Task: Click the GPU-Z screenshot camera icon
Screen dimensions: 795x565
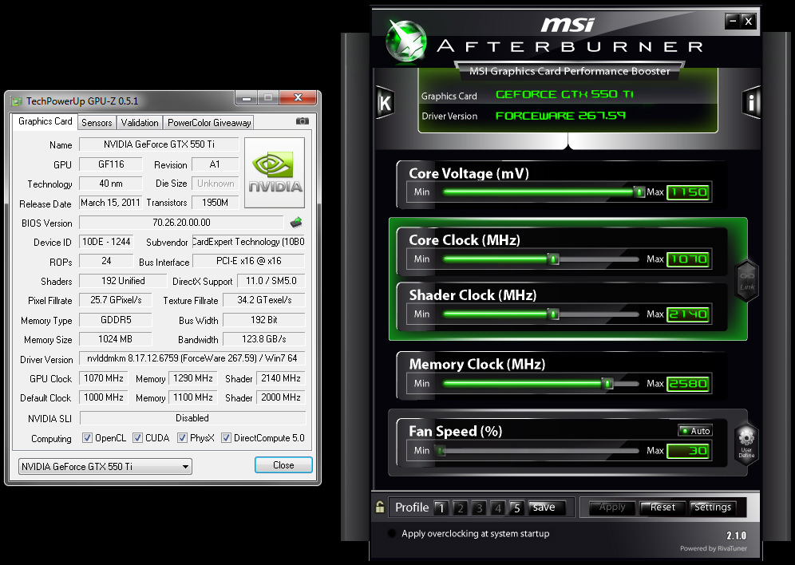Action: (303, 121)
